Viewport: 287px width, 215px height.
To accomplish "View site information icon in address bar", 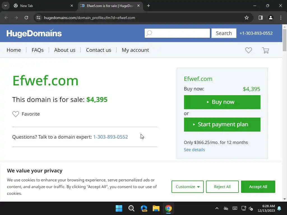I will pyautogui.click(x=38, y=18).
